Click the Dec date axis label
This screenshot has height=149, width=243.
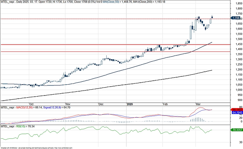[x=101, y=104]
